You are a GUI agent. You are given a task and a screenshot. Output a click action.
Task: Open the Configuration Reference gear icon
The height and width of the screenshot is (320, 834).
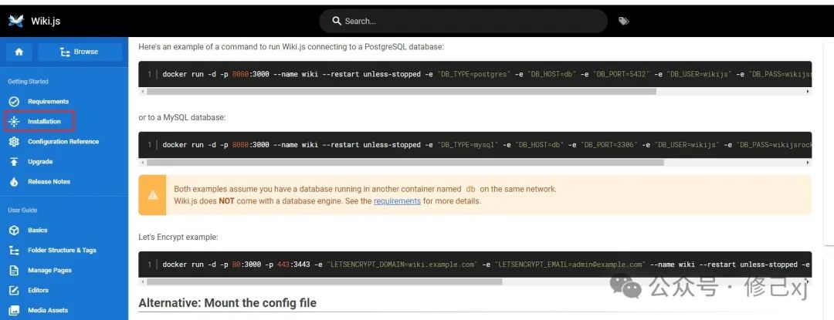click(x=15, y=142)
